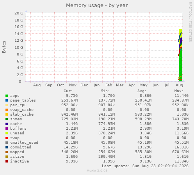Click the slab_cache yellow legend swatch
Image resolution: width=194 pixels, height=175 pixels.
point(7,114)
